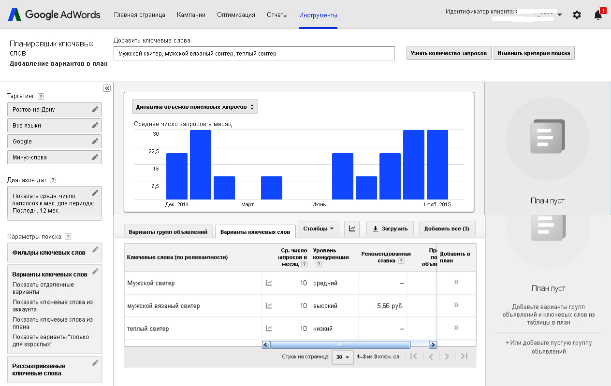Open Динамика объемов поисковых запросов dropdown

(x=195, y=107)
